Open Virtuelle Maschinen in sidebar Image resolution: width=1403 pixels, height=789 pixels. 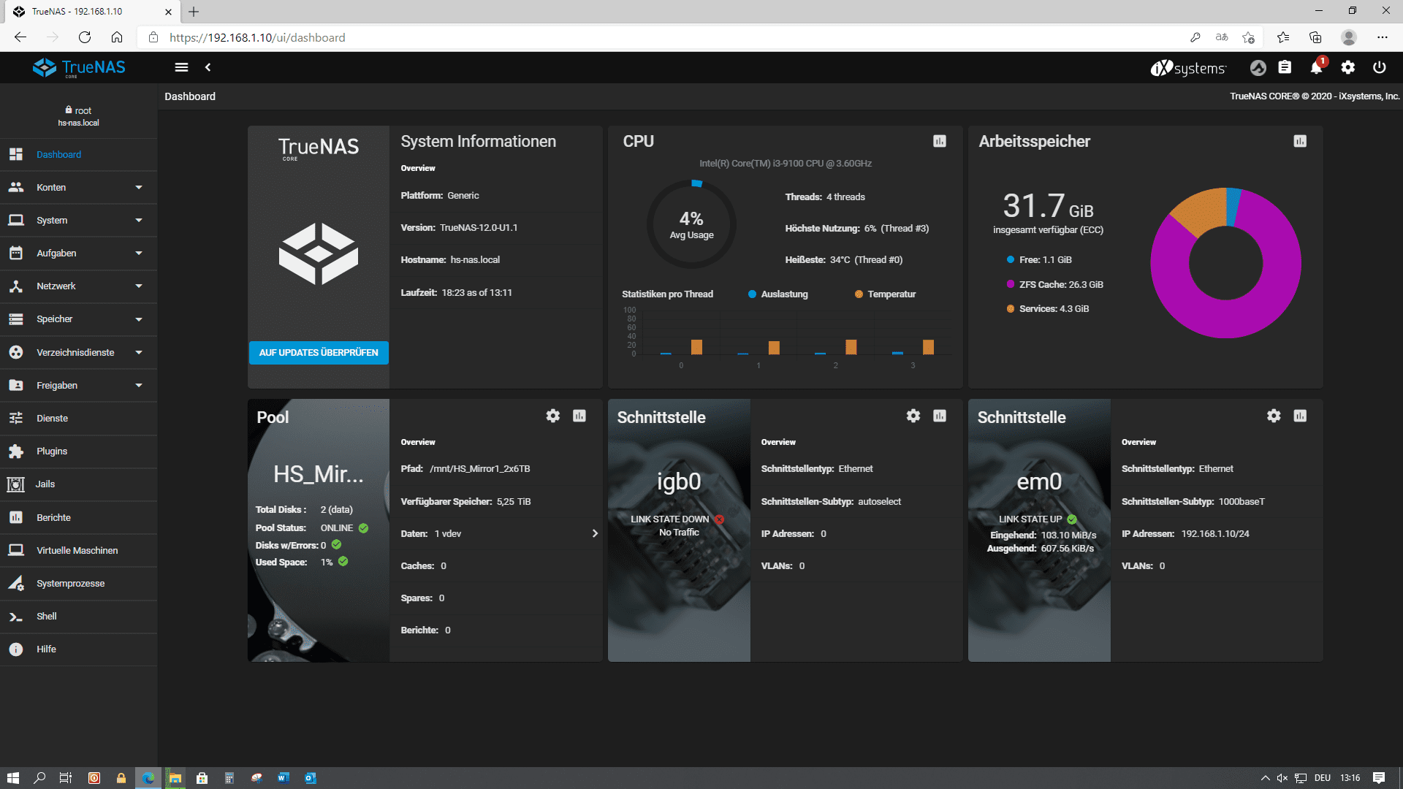pos(79,551)
